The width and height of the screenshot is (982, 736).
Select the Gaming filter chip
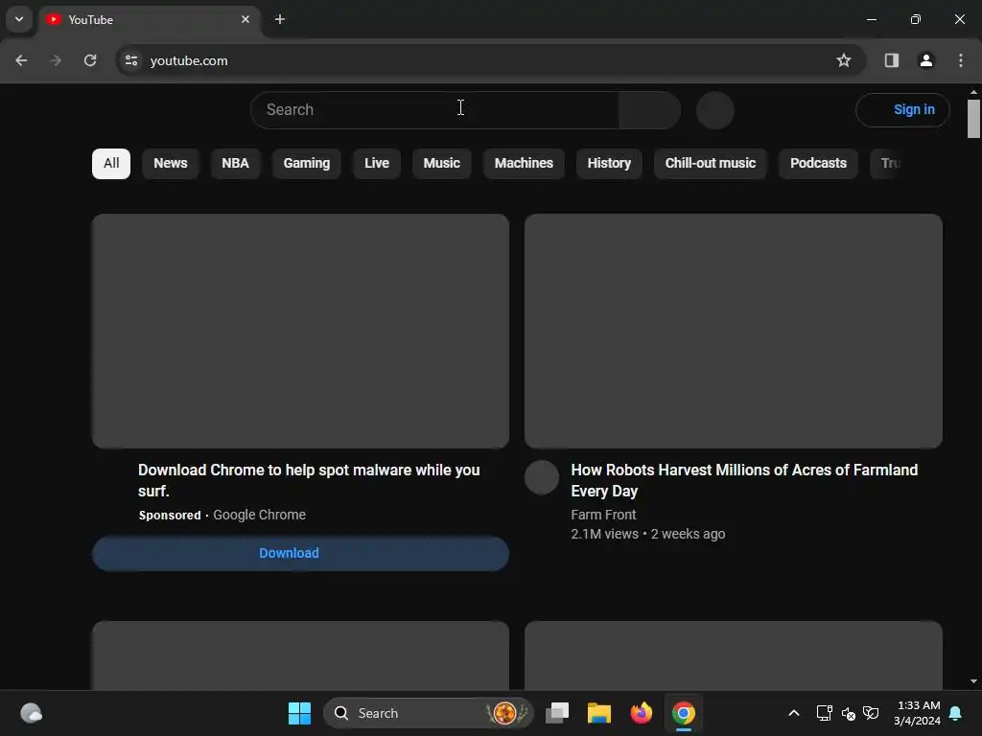[306, 163]
